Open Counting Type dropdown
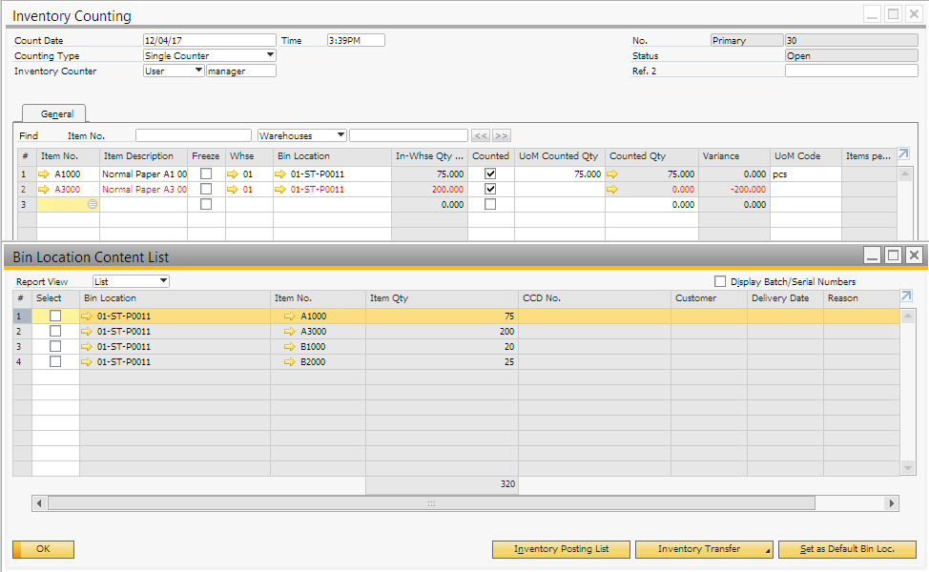 coord(270,56)
